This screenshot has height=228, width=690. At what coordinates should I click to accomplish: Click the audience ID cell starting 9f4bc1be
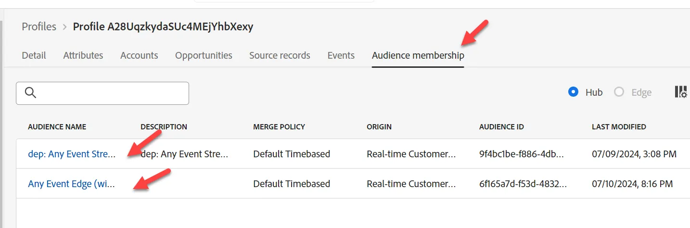coord(521,154)
